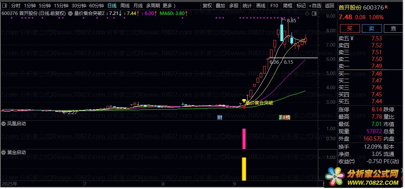Click the pink 凤凰启动 signal bar

coord(244,139)
